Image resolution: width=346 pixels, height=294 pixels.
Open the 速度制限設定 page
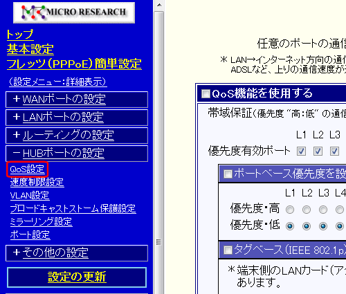pyautogui.click(x=37, y=183)
